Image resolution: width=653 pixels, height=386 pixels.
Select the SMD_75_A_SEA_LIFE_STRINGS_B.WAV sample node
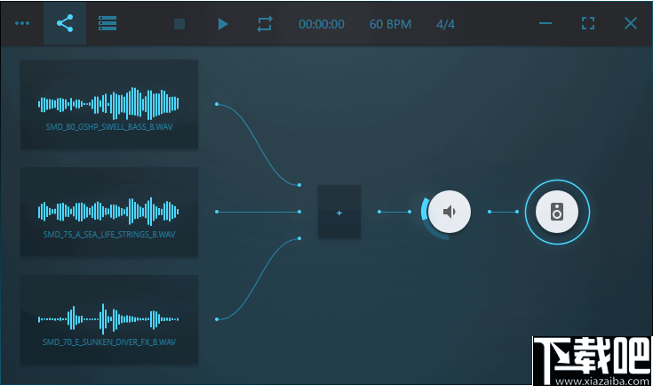109,212
